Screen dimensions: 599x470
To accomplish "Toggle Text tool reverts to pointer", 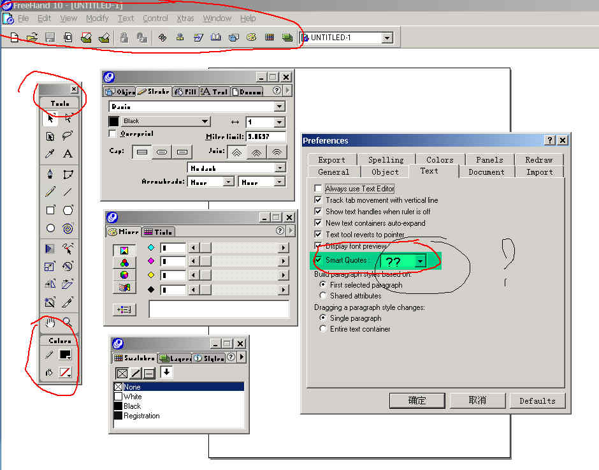I will pos(318,235).
